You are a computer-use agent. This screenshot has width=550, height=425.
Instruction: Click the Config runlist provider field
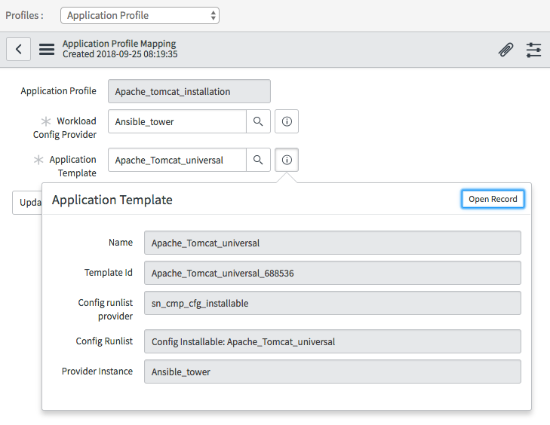click(333, 303)
